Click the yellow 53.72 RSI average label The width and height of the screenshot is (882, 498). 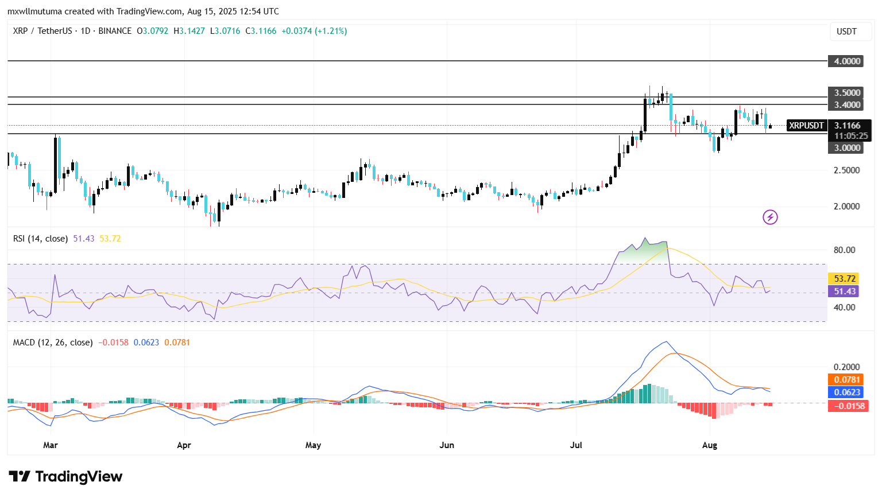[844, 279]
